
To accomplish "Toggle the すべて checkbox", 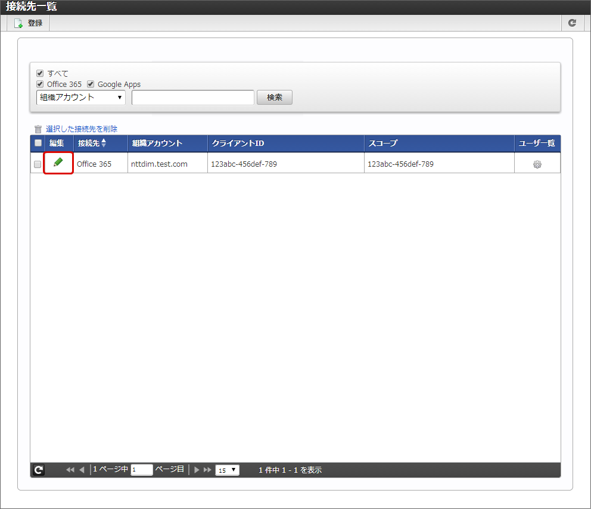I will (x=40, y=73).
